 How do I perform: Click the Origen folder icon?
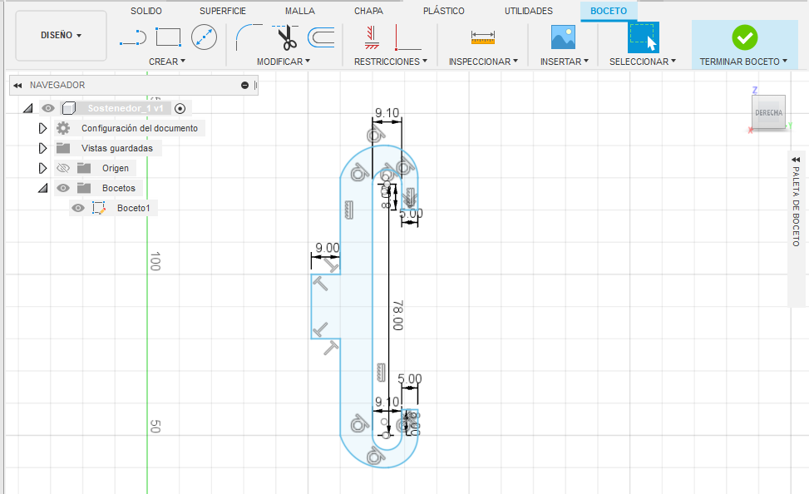pyautogui.click(x=84, y=168)
